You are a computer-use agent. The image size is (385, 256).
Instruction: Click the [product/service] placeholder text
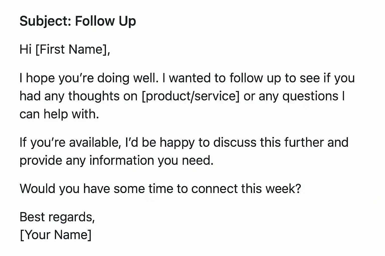(191, 96)
